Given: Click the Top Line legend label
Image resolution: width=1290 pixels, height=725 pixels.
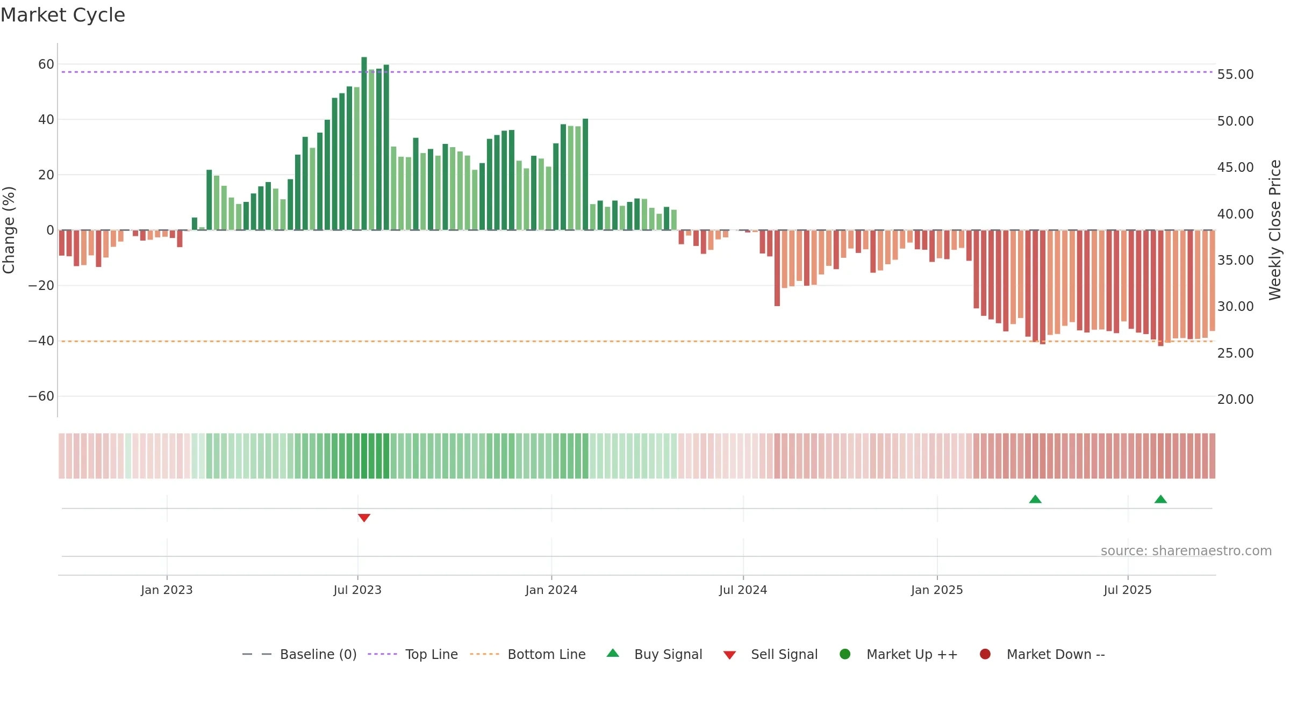Looking at the screenshot, I should pyautogui.click(x=432, y=655).
